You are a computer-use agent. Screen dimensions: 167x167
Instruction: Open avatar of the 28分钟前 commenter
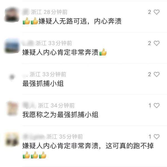click(x=12, y=15)
